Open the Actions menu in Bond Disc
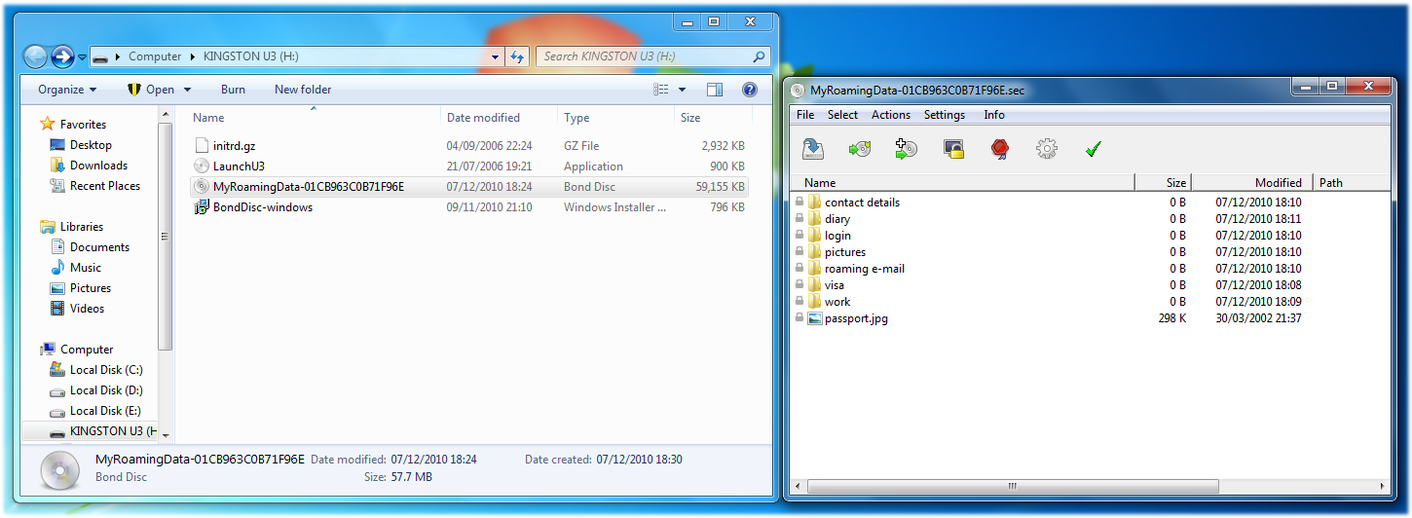The width and height of the screenshot is (1412, 518). pyautogui.click(x=891, y=115)
